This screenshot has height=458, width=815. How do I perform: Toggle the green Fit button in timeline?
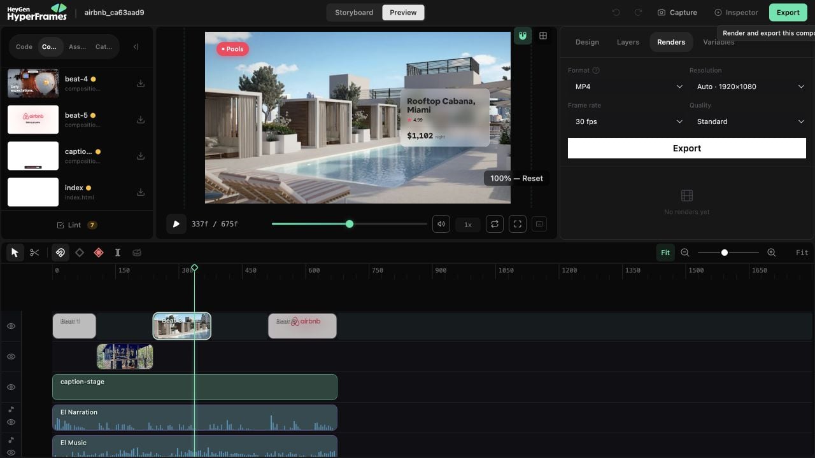[665, 253]
